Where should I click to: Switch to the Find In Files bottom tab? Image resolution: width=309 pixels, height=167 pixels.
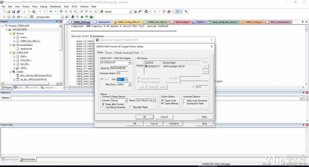tap(27, 159)
